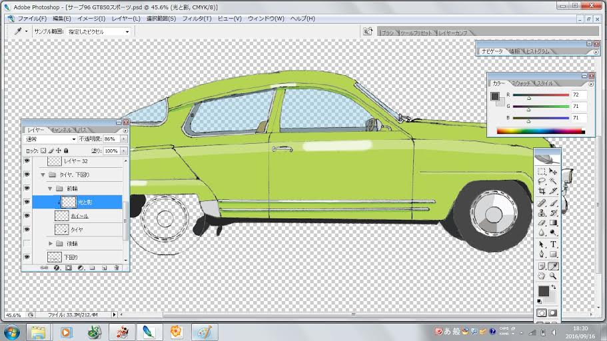
Task: Collapse the 前輪 group
Action: coord(50,188)
